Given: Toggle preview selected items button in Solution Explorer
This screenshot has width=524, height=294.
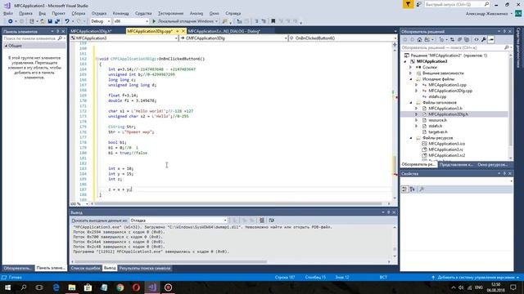Looking at the screenshot, I should pyautogui.click(x=491, y=40).
